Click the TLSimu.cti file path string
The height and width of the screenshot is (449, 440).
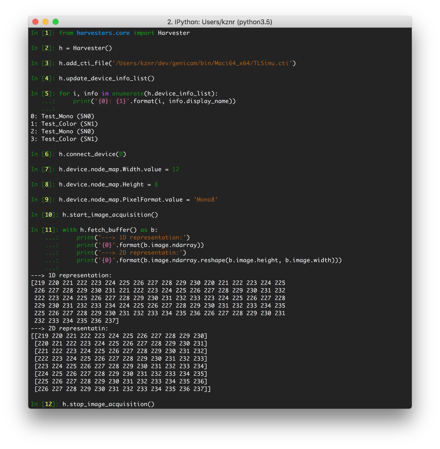point(202,63)
